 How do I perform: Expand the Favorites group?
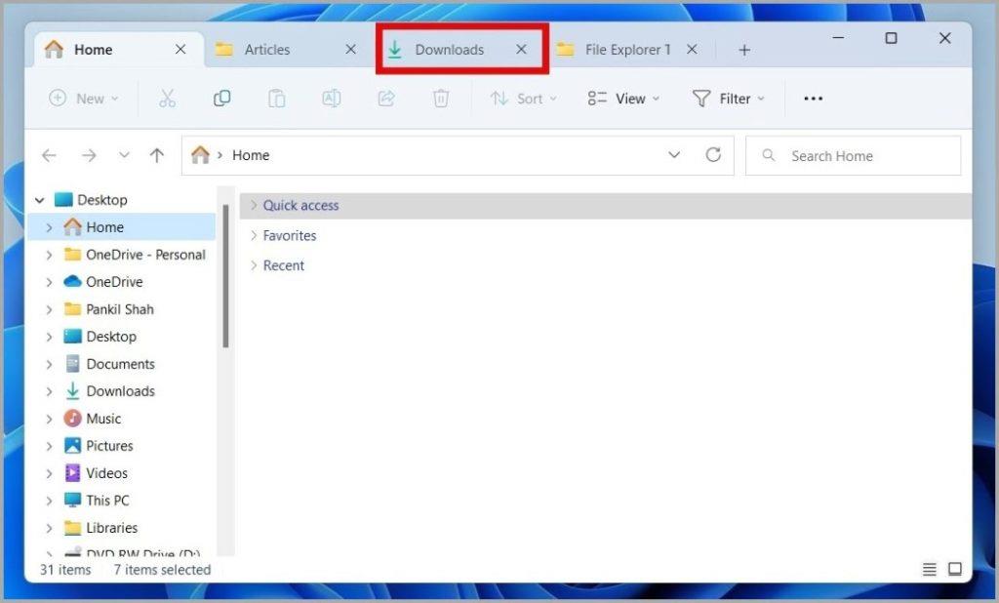point(254,235)
